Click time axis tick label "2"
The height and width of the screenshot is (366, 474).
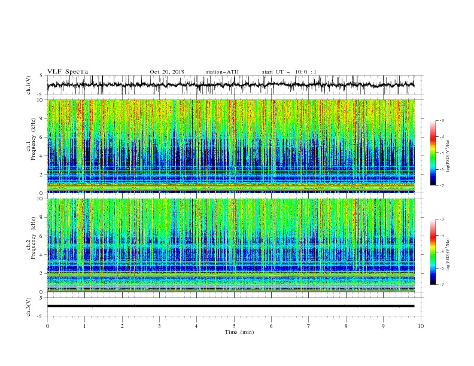point(122,326)
